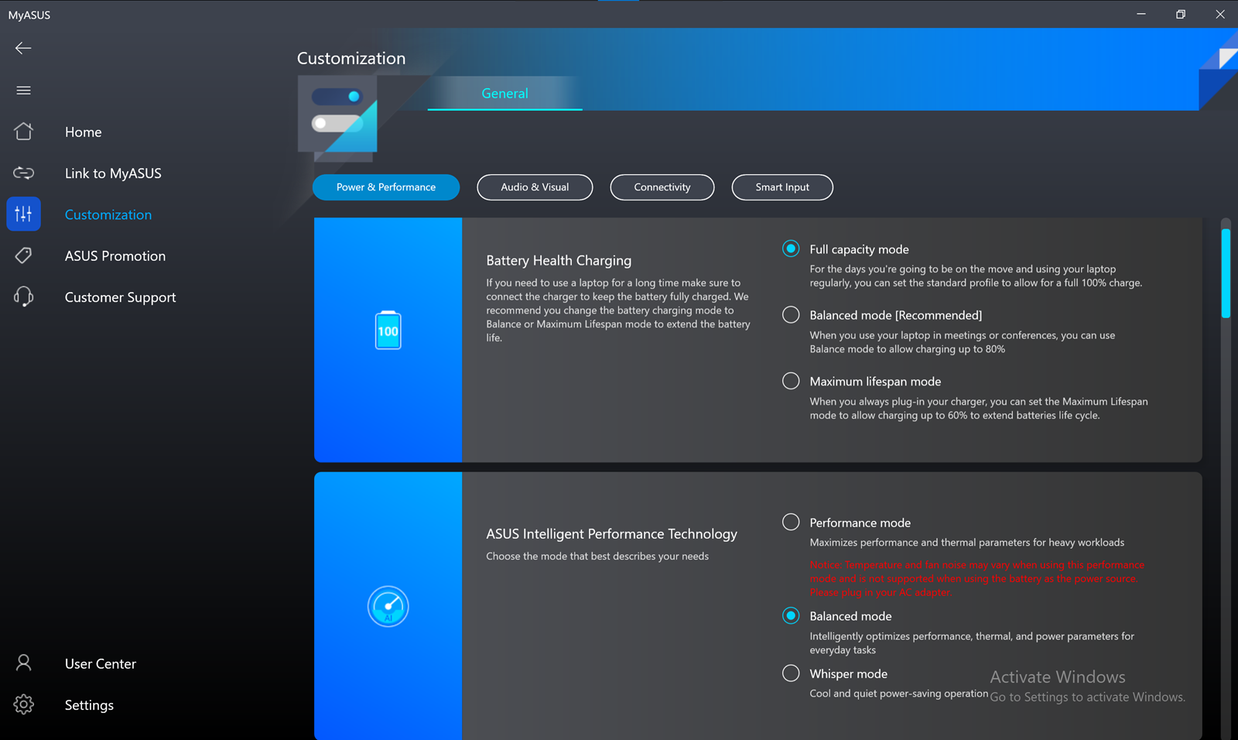
Task: Click the Customization sliders icon
Action: click(23, 214)
